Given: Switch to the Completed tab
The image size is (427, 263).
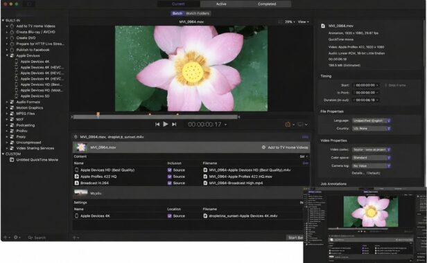Looking at the screenshot, I should point(267,4).
